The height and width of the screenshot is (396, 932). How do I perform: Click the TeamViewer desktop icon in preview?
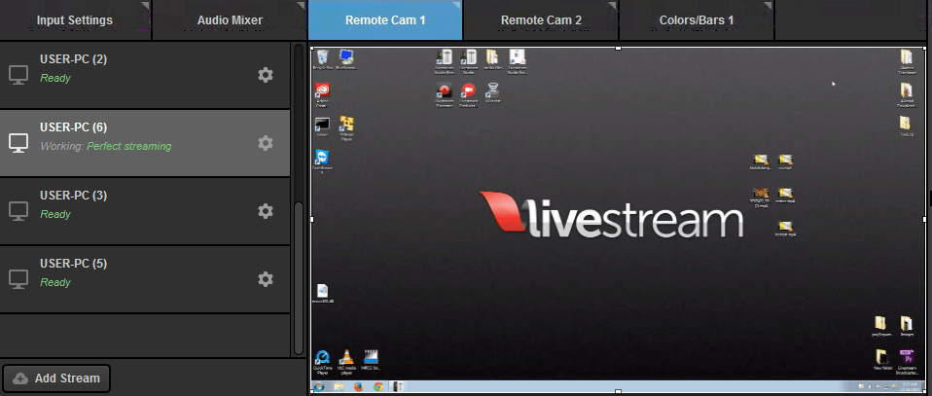pos(322,160)
